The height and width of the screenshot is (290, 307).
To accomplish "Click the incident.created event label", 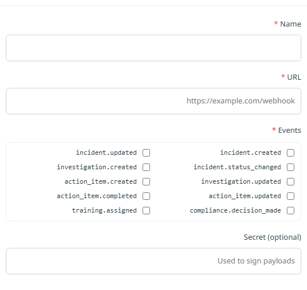I will pos(250,153).
